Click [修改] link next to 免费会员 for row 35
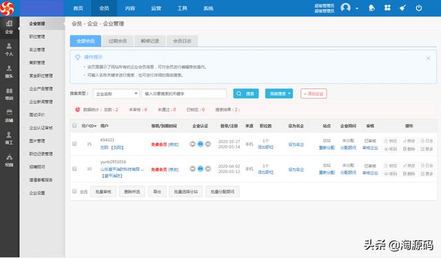 pos(173,144)
